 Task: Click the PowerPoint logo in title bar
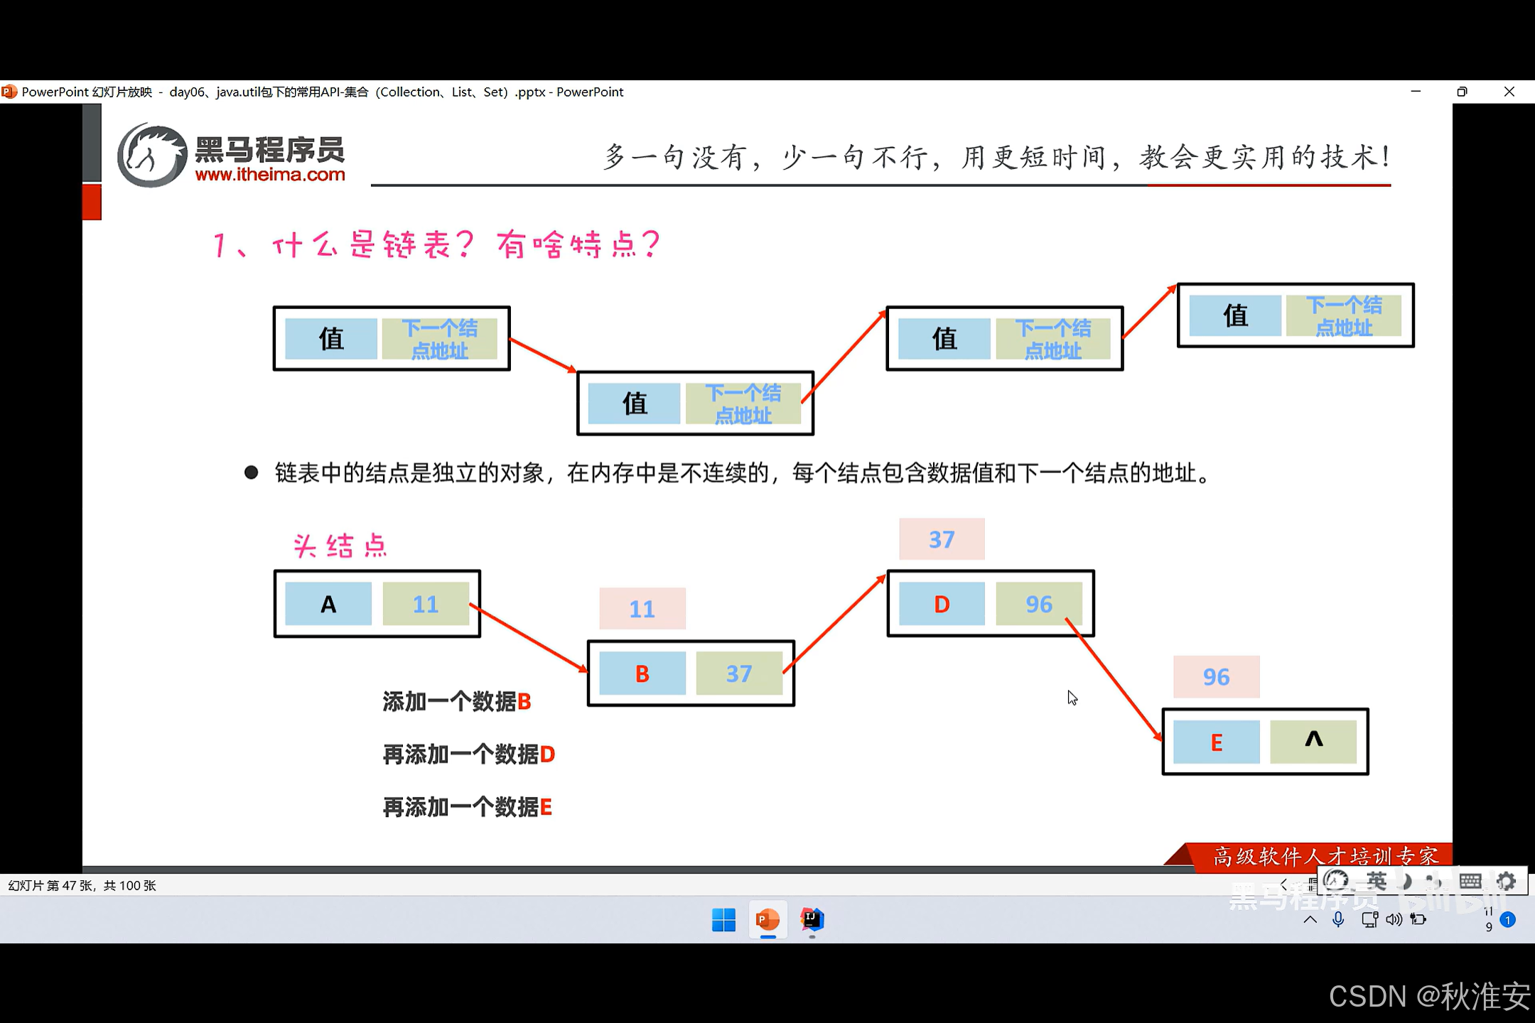click(x=9, y=92)
